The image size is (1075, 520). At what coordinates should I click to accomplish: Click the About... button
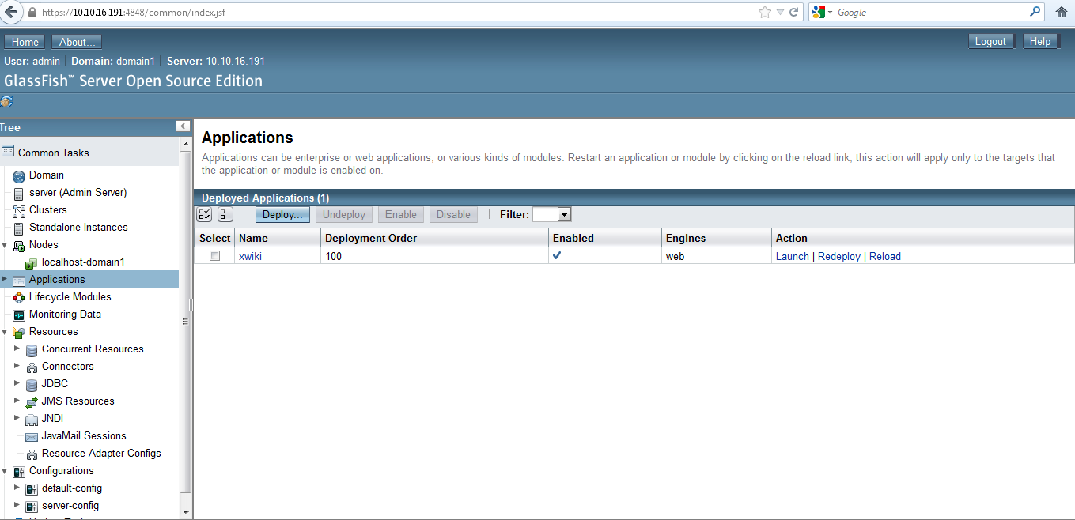78,42
